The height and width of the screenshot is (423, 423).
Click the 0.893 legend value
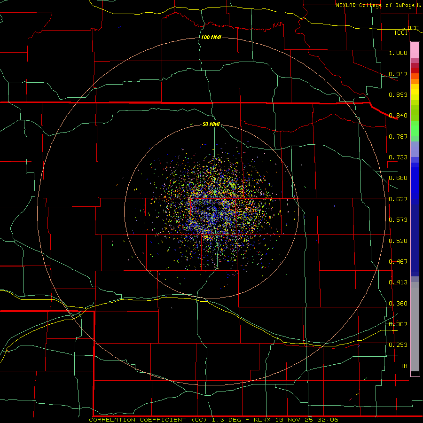[x=398, y=94]
